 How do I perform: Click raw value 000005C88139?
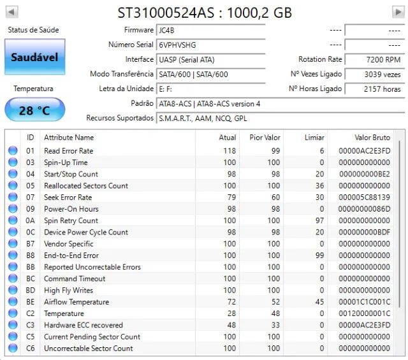(x=364, y=197)
